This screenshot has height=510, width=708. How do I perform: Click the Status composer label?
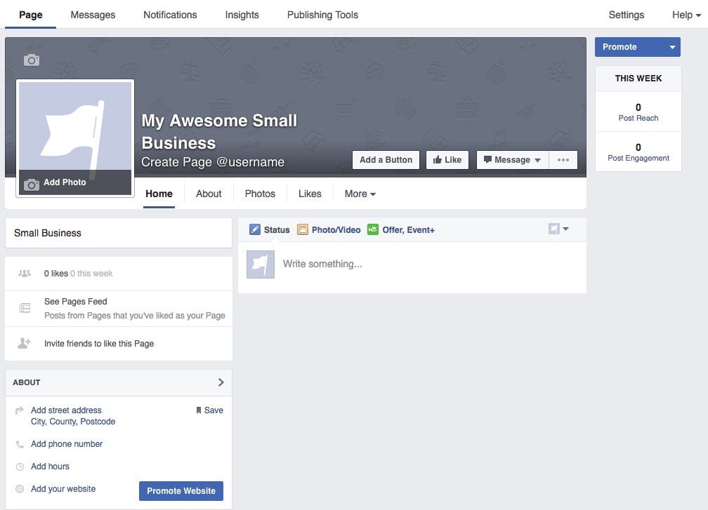pyautogui.click(x=277, y=230)
